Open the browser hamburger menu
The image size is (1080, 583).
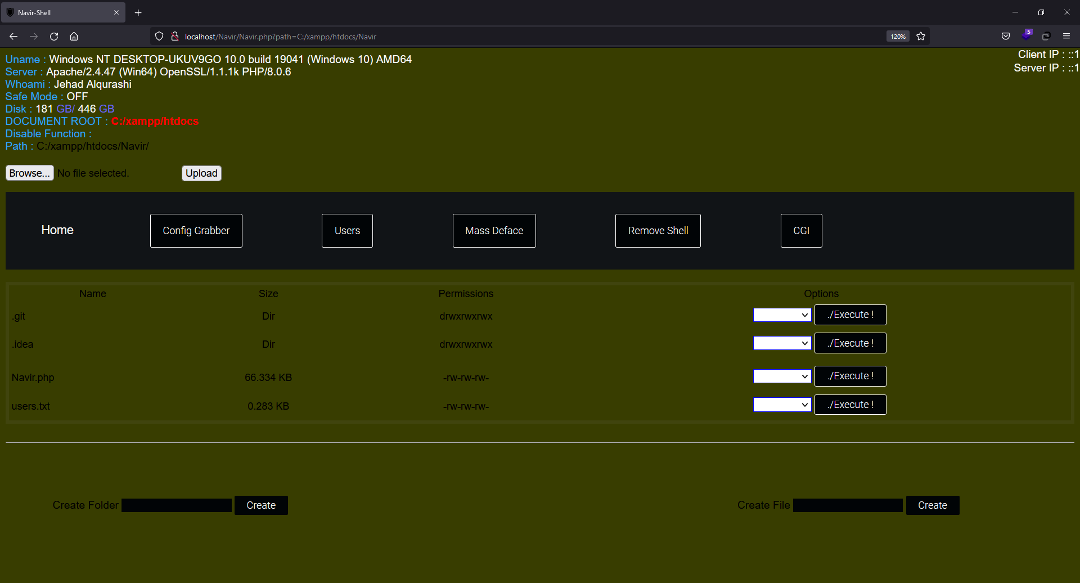(x=1066, y=37)
